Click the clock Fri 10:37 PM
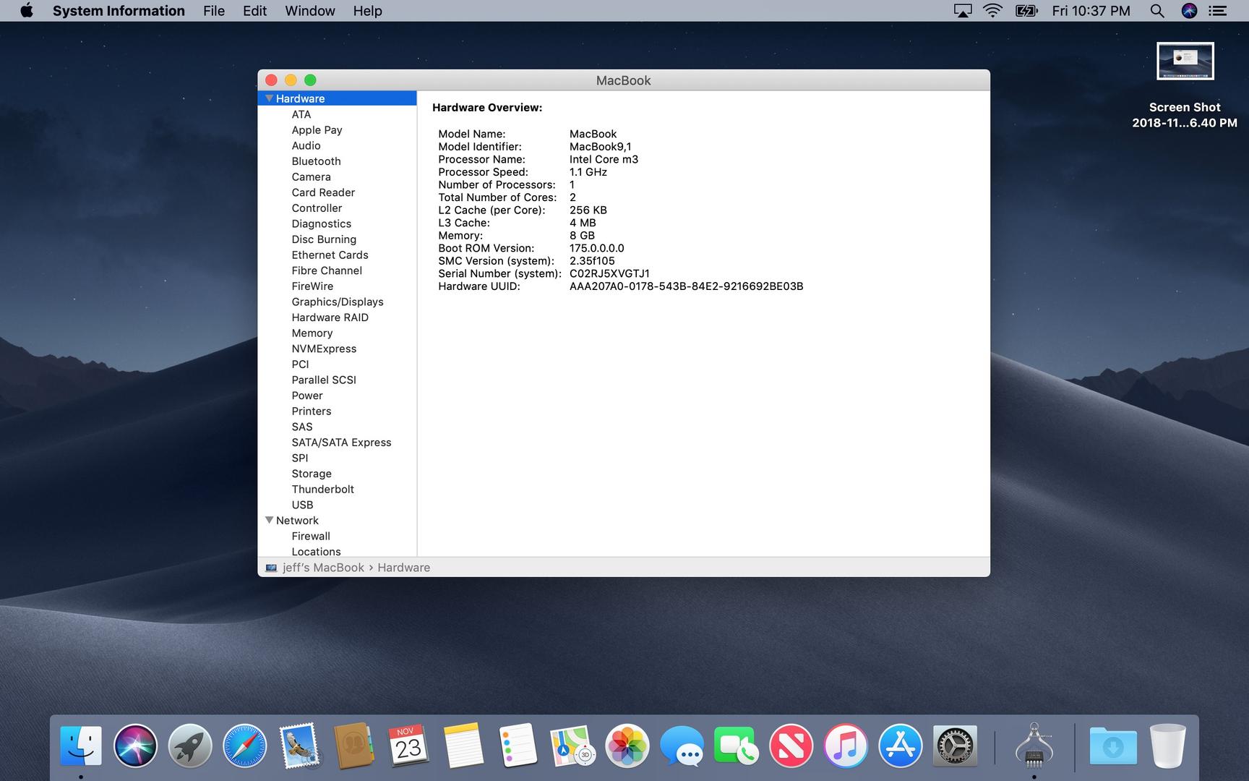Viewport: 1249px width, 781px height. 1091,11
